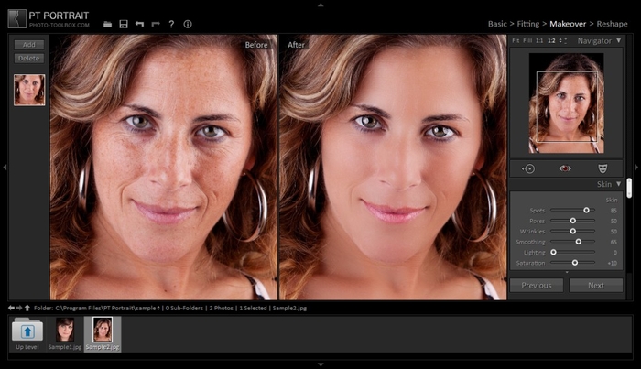
Task: Click the Previous button
Action: point(537,286)
